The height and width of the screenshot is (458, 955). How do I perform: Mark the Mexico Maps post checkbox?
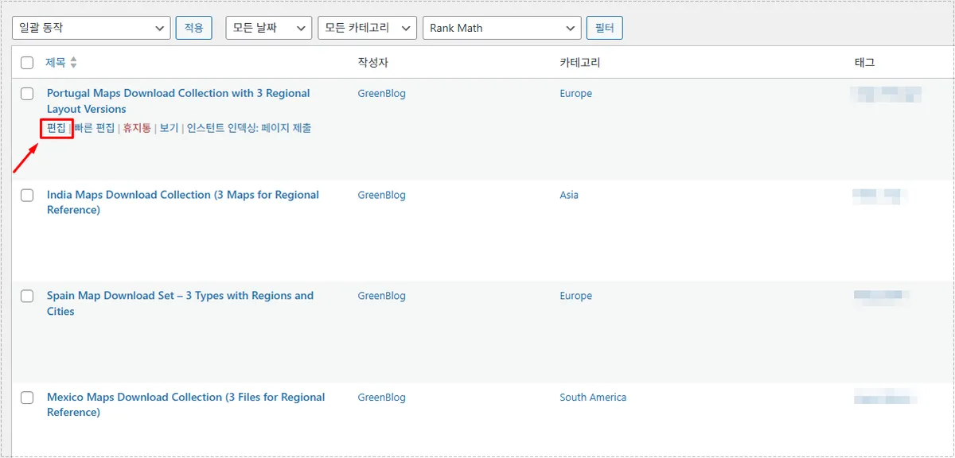pyautogui.click(x=27, y=398)
